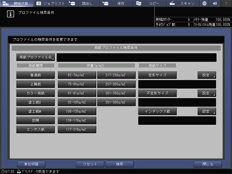This screenshot has height=174, width=232.
Task: Select the 読出し tab
Action: pos(83,3)
